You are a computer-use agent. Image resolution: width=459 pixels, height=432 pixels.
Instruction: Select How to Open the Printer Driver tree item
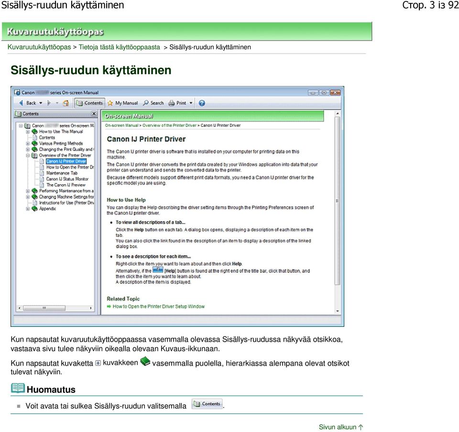click(x=70, y=167)
